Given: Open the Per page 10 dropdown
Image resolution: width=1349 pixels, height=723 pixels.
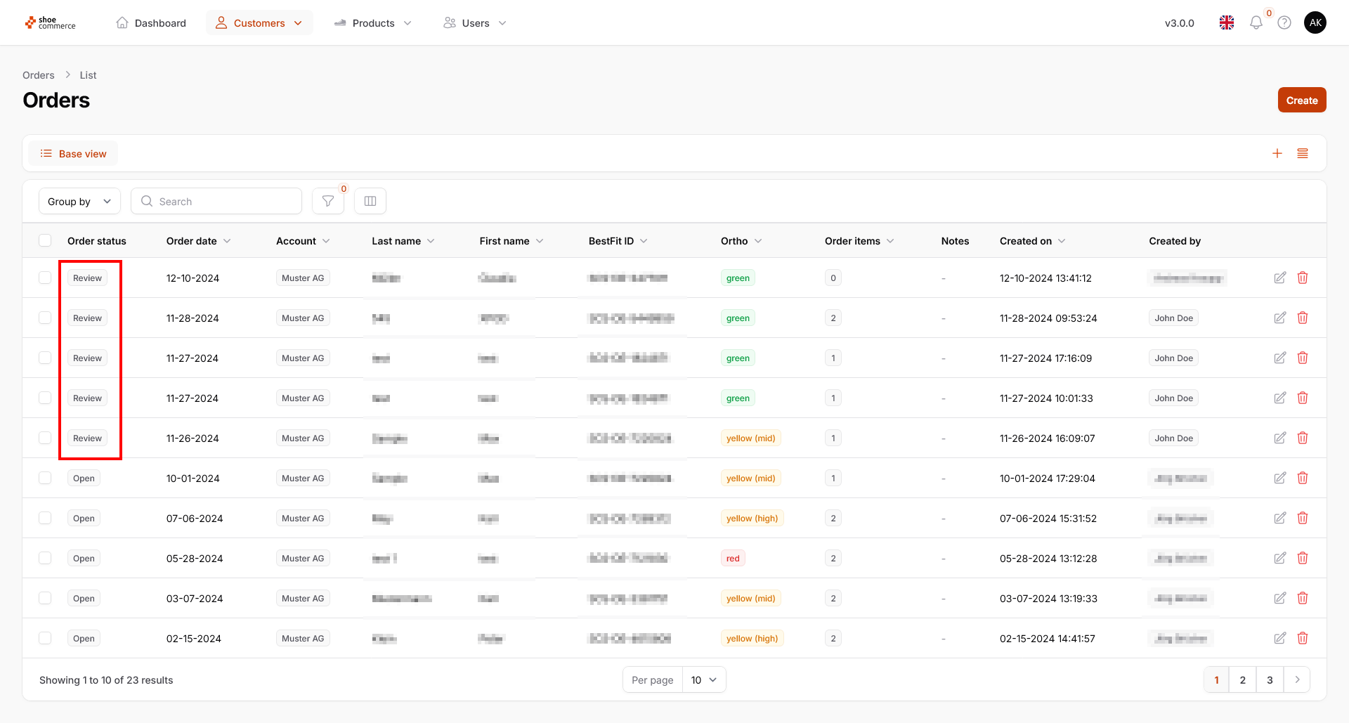Looking at the screenshot, I should 703,680.
